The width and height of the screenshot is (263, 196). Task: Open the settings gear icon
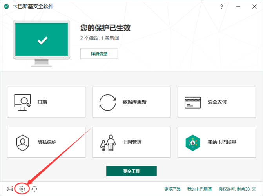[22, 189]
